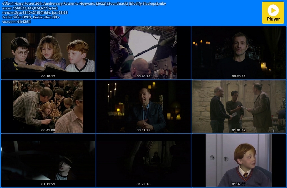Open the thumbnail at 01:01:42

239,107
